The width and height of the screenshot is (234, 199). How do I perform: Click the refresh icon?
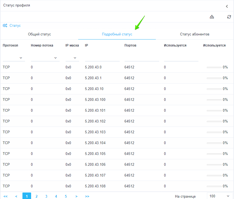229,17
